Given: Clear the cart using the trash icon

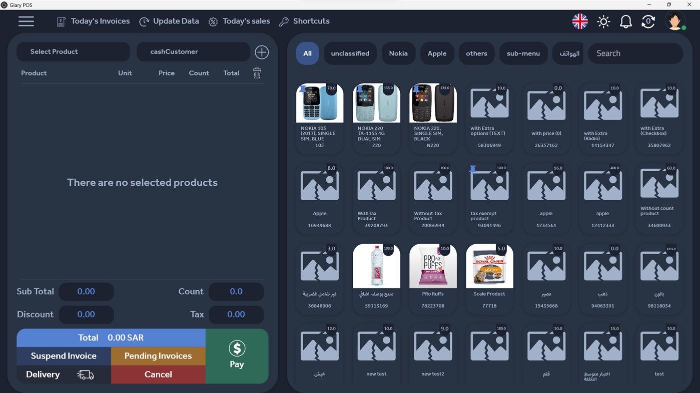Looking at the screenshot, I should pyautogui.click(x=257, y=72).
